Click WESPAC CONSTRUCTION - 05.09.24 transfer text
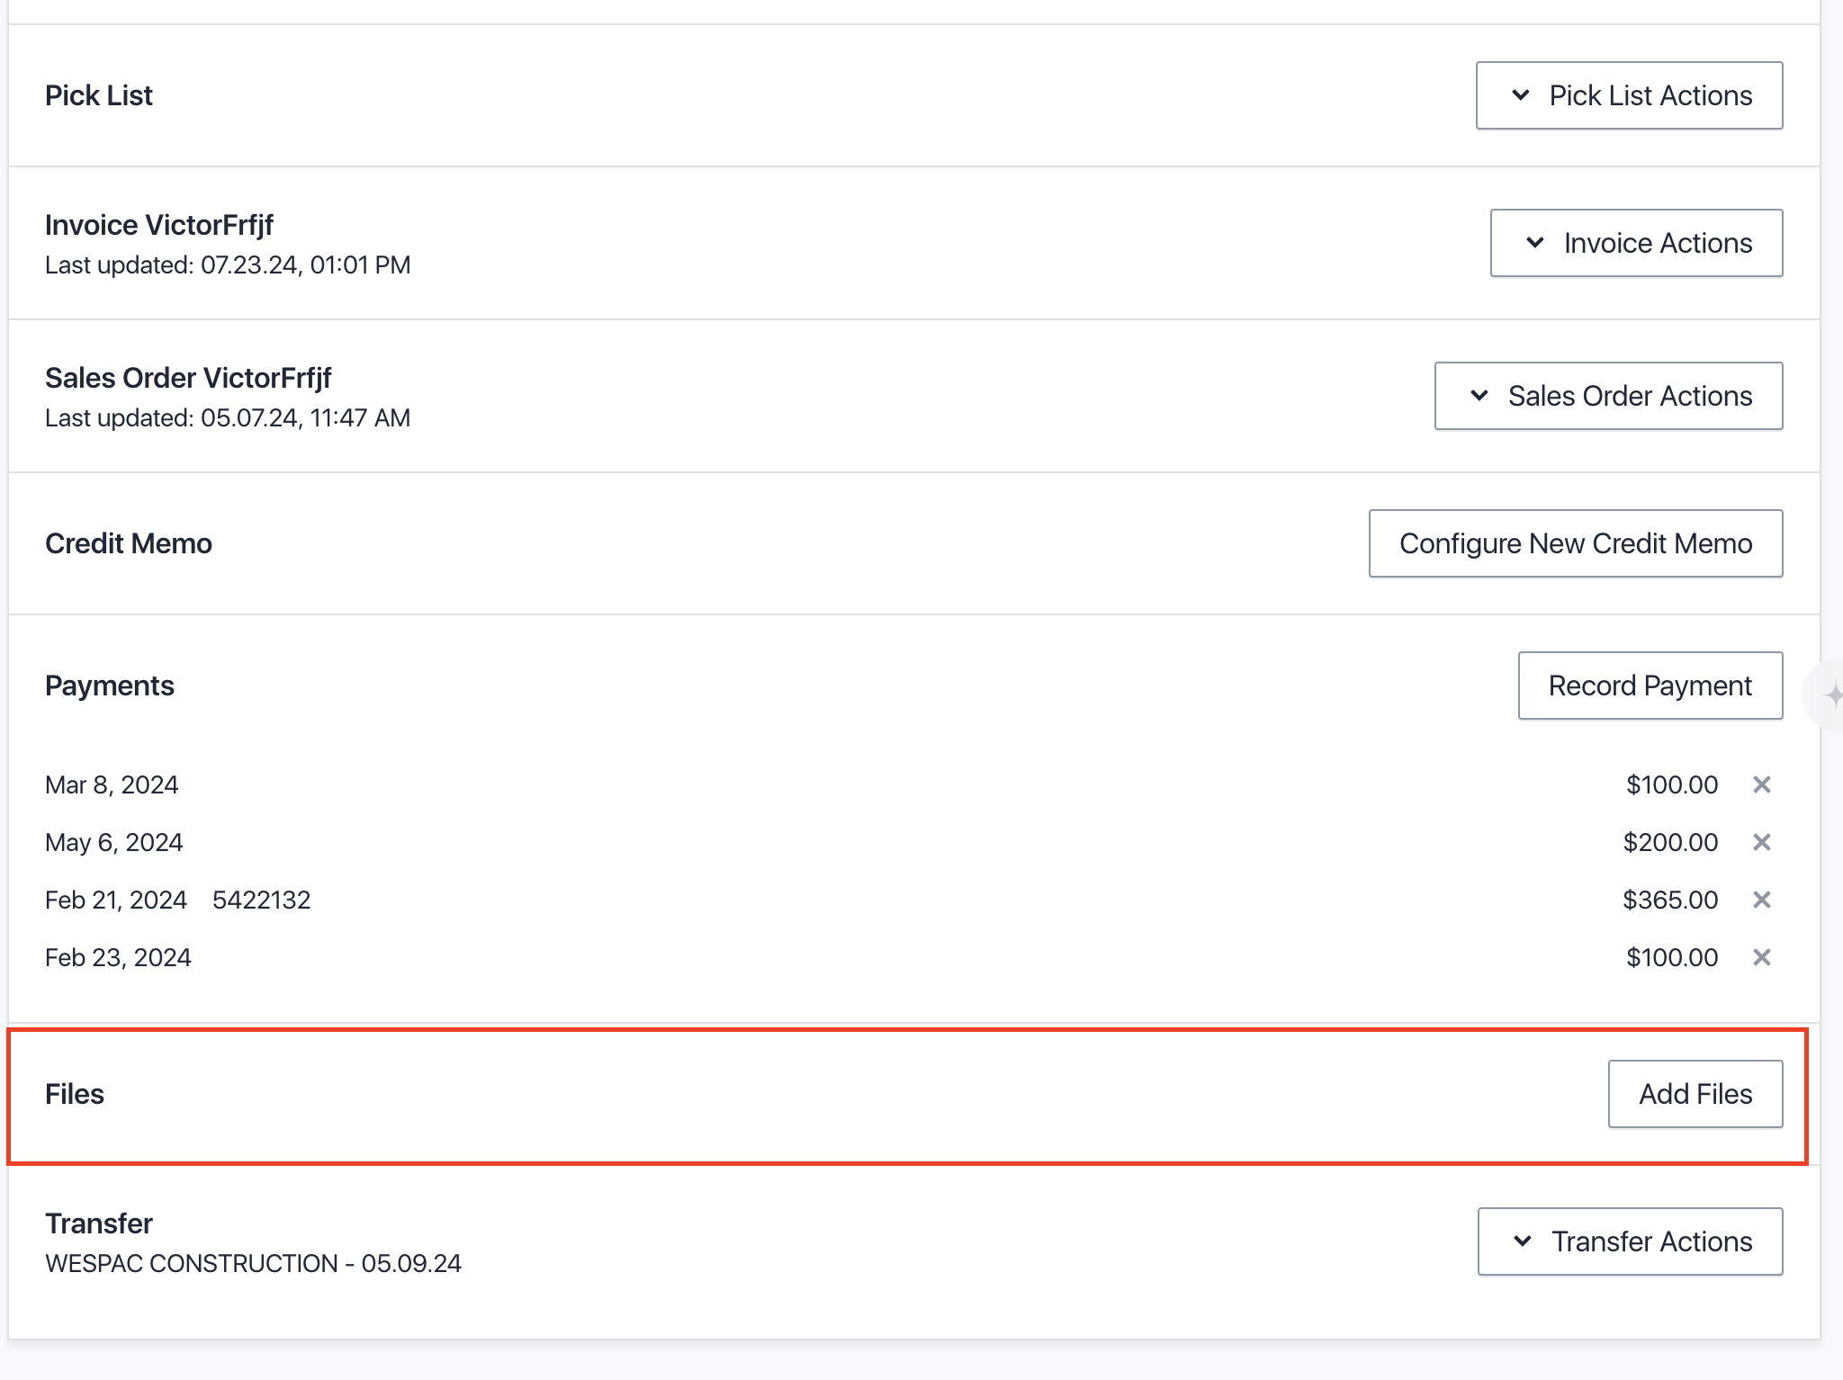This screenshot has height=1380, width=1843. coord(253,1263)
